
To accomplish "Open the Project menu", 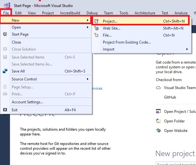I will (48, 13).
